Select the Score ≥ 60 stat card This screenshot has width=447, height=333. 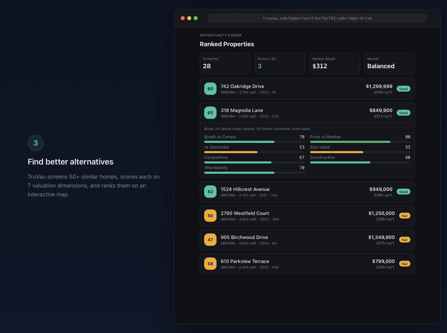(x=280, y=63)
